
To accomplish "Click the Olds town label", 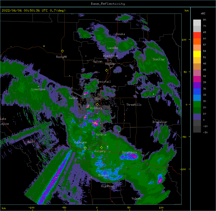I will pos(97,99).
